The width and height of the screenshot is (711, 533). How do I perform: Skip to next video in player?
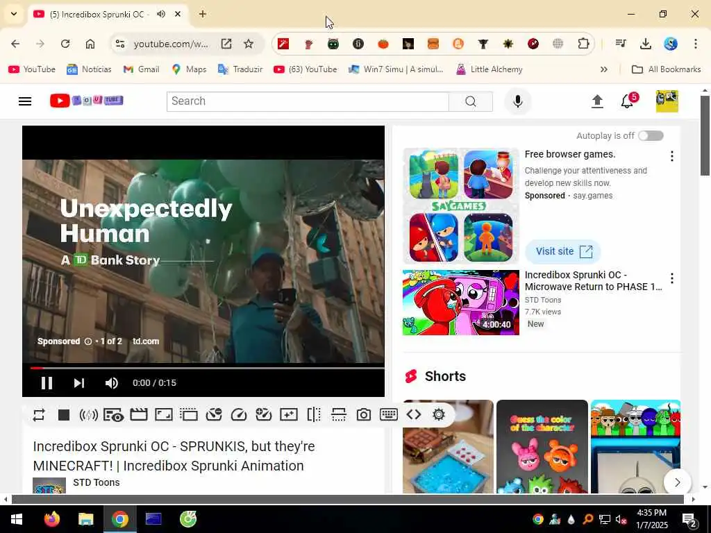(x=79, y=383)
